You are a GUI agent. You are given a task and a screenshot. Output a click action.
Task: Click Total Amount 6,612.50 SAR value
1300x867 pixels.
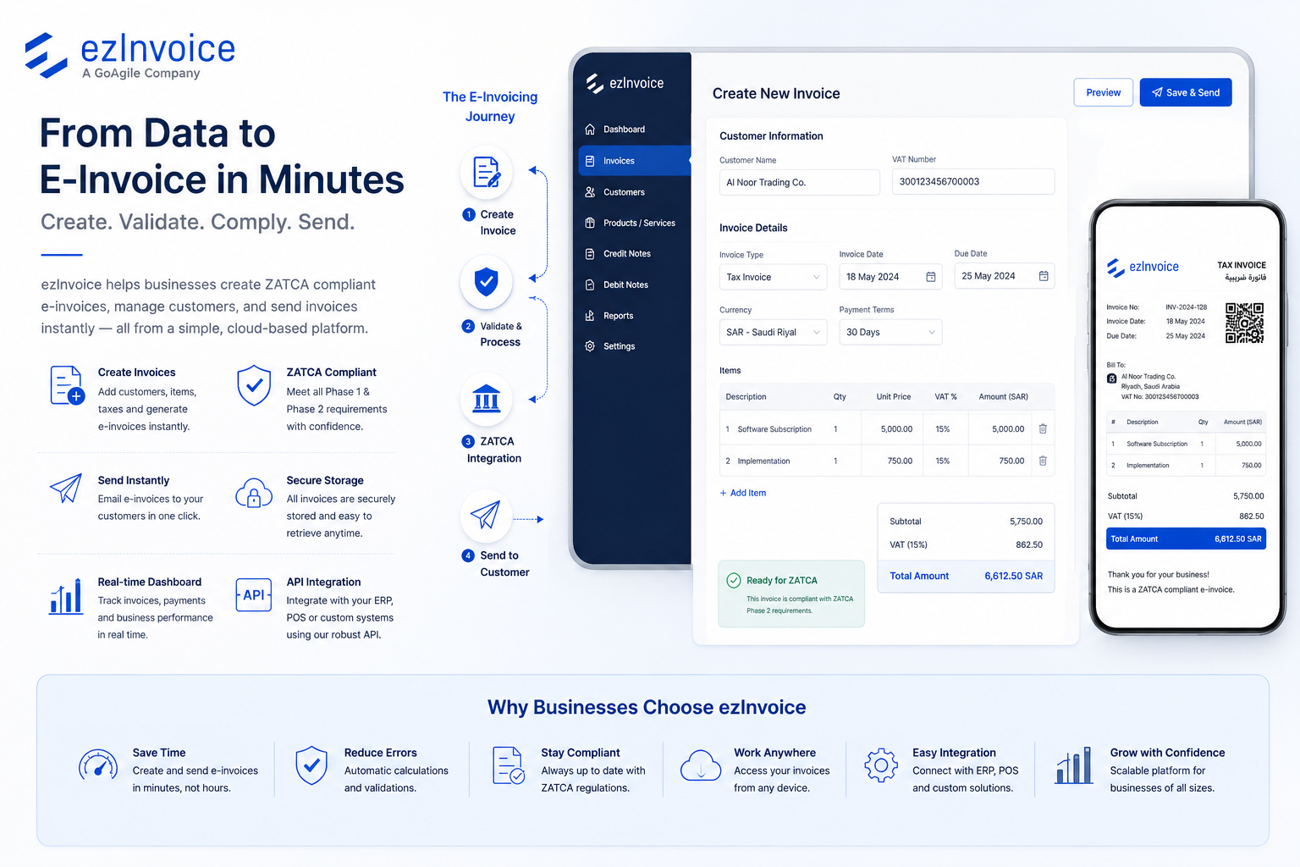1013,576
